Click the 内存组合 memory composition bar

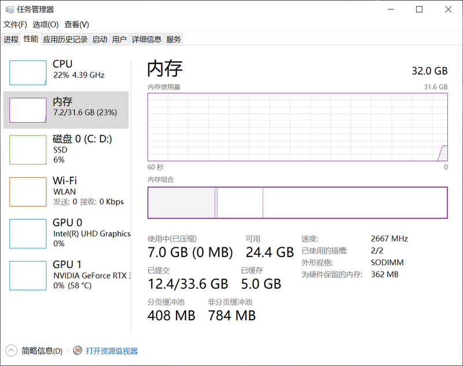297,203
